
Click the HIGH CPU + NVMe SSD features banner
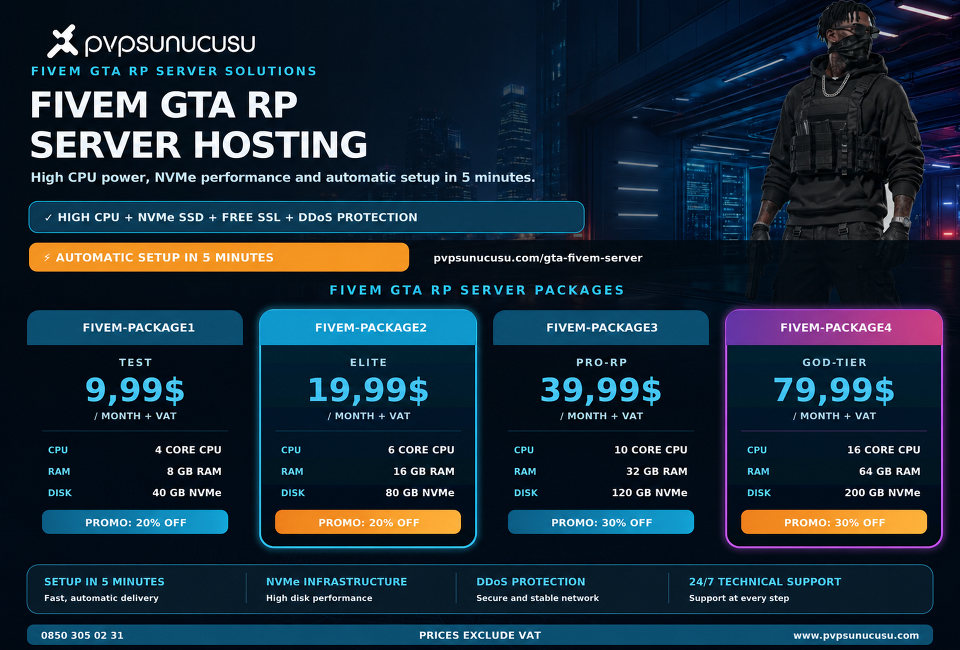306,217
